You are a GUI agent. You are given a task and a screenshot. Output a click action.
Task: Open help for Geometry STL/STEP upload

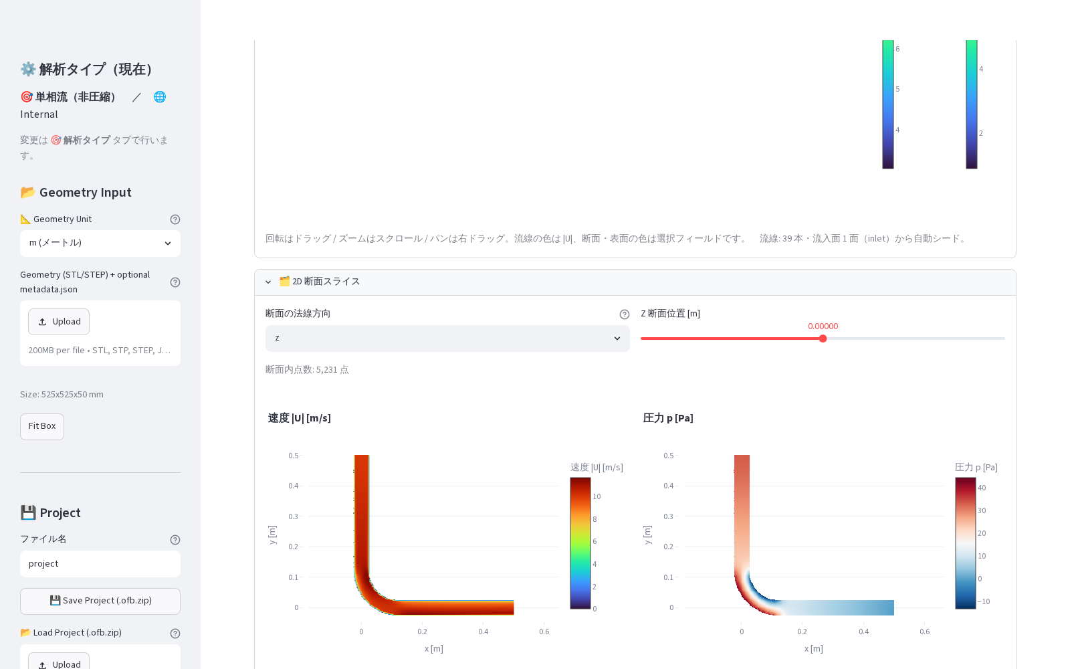(x=175, y=282)
